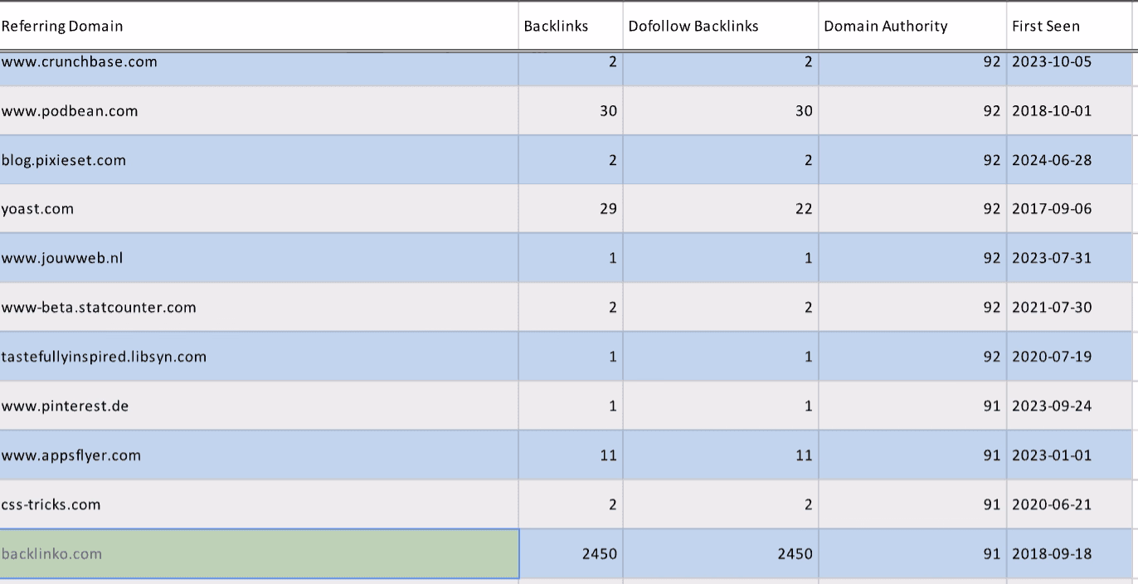Image resolution: width=1138 pixels, height=584 pixels.
Task: Select Dofollow Backlinks 2 in css-tricks row
Action: (x=721, y=504)
